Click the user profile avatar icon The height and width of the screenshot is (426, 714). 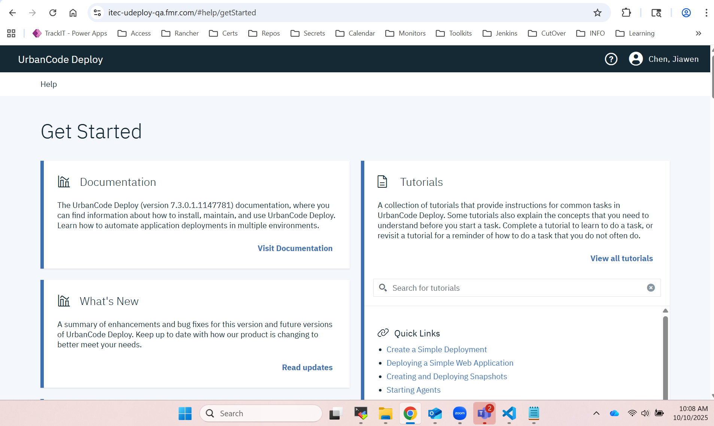(x=636, y=59)
